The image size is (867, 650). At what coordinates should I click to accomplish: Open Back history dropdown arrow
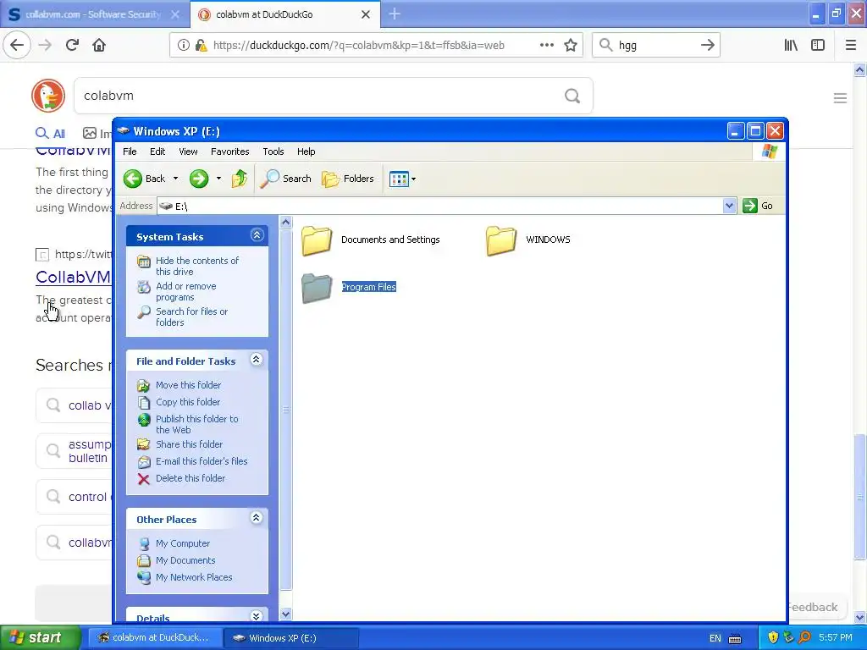[x=175, y=179]
